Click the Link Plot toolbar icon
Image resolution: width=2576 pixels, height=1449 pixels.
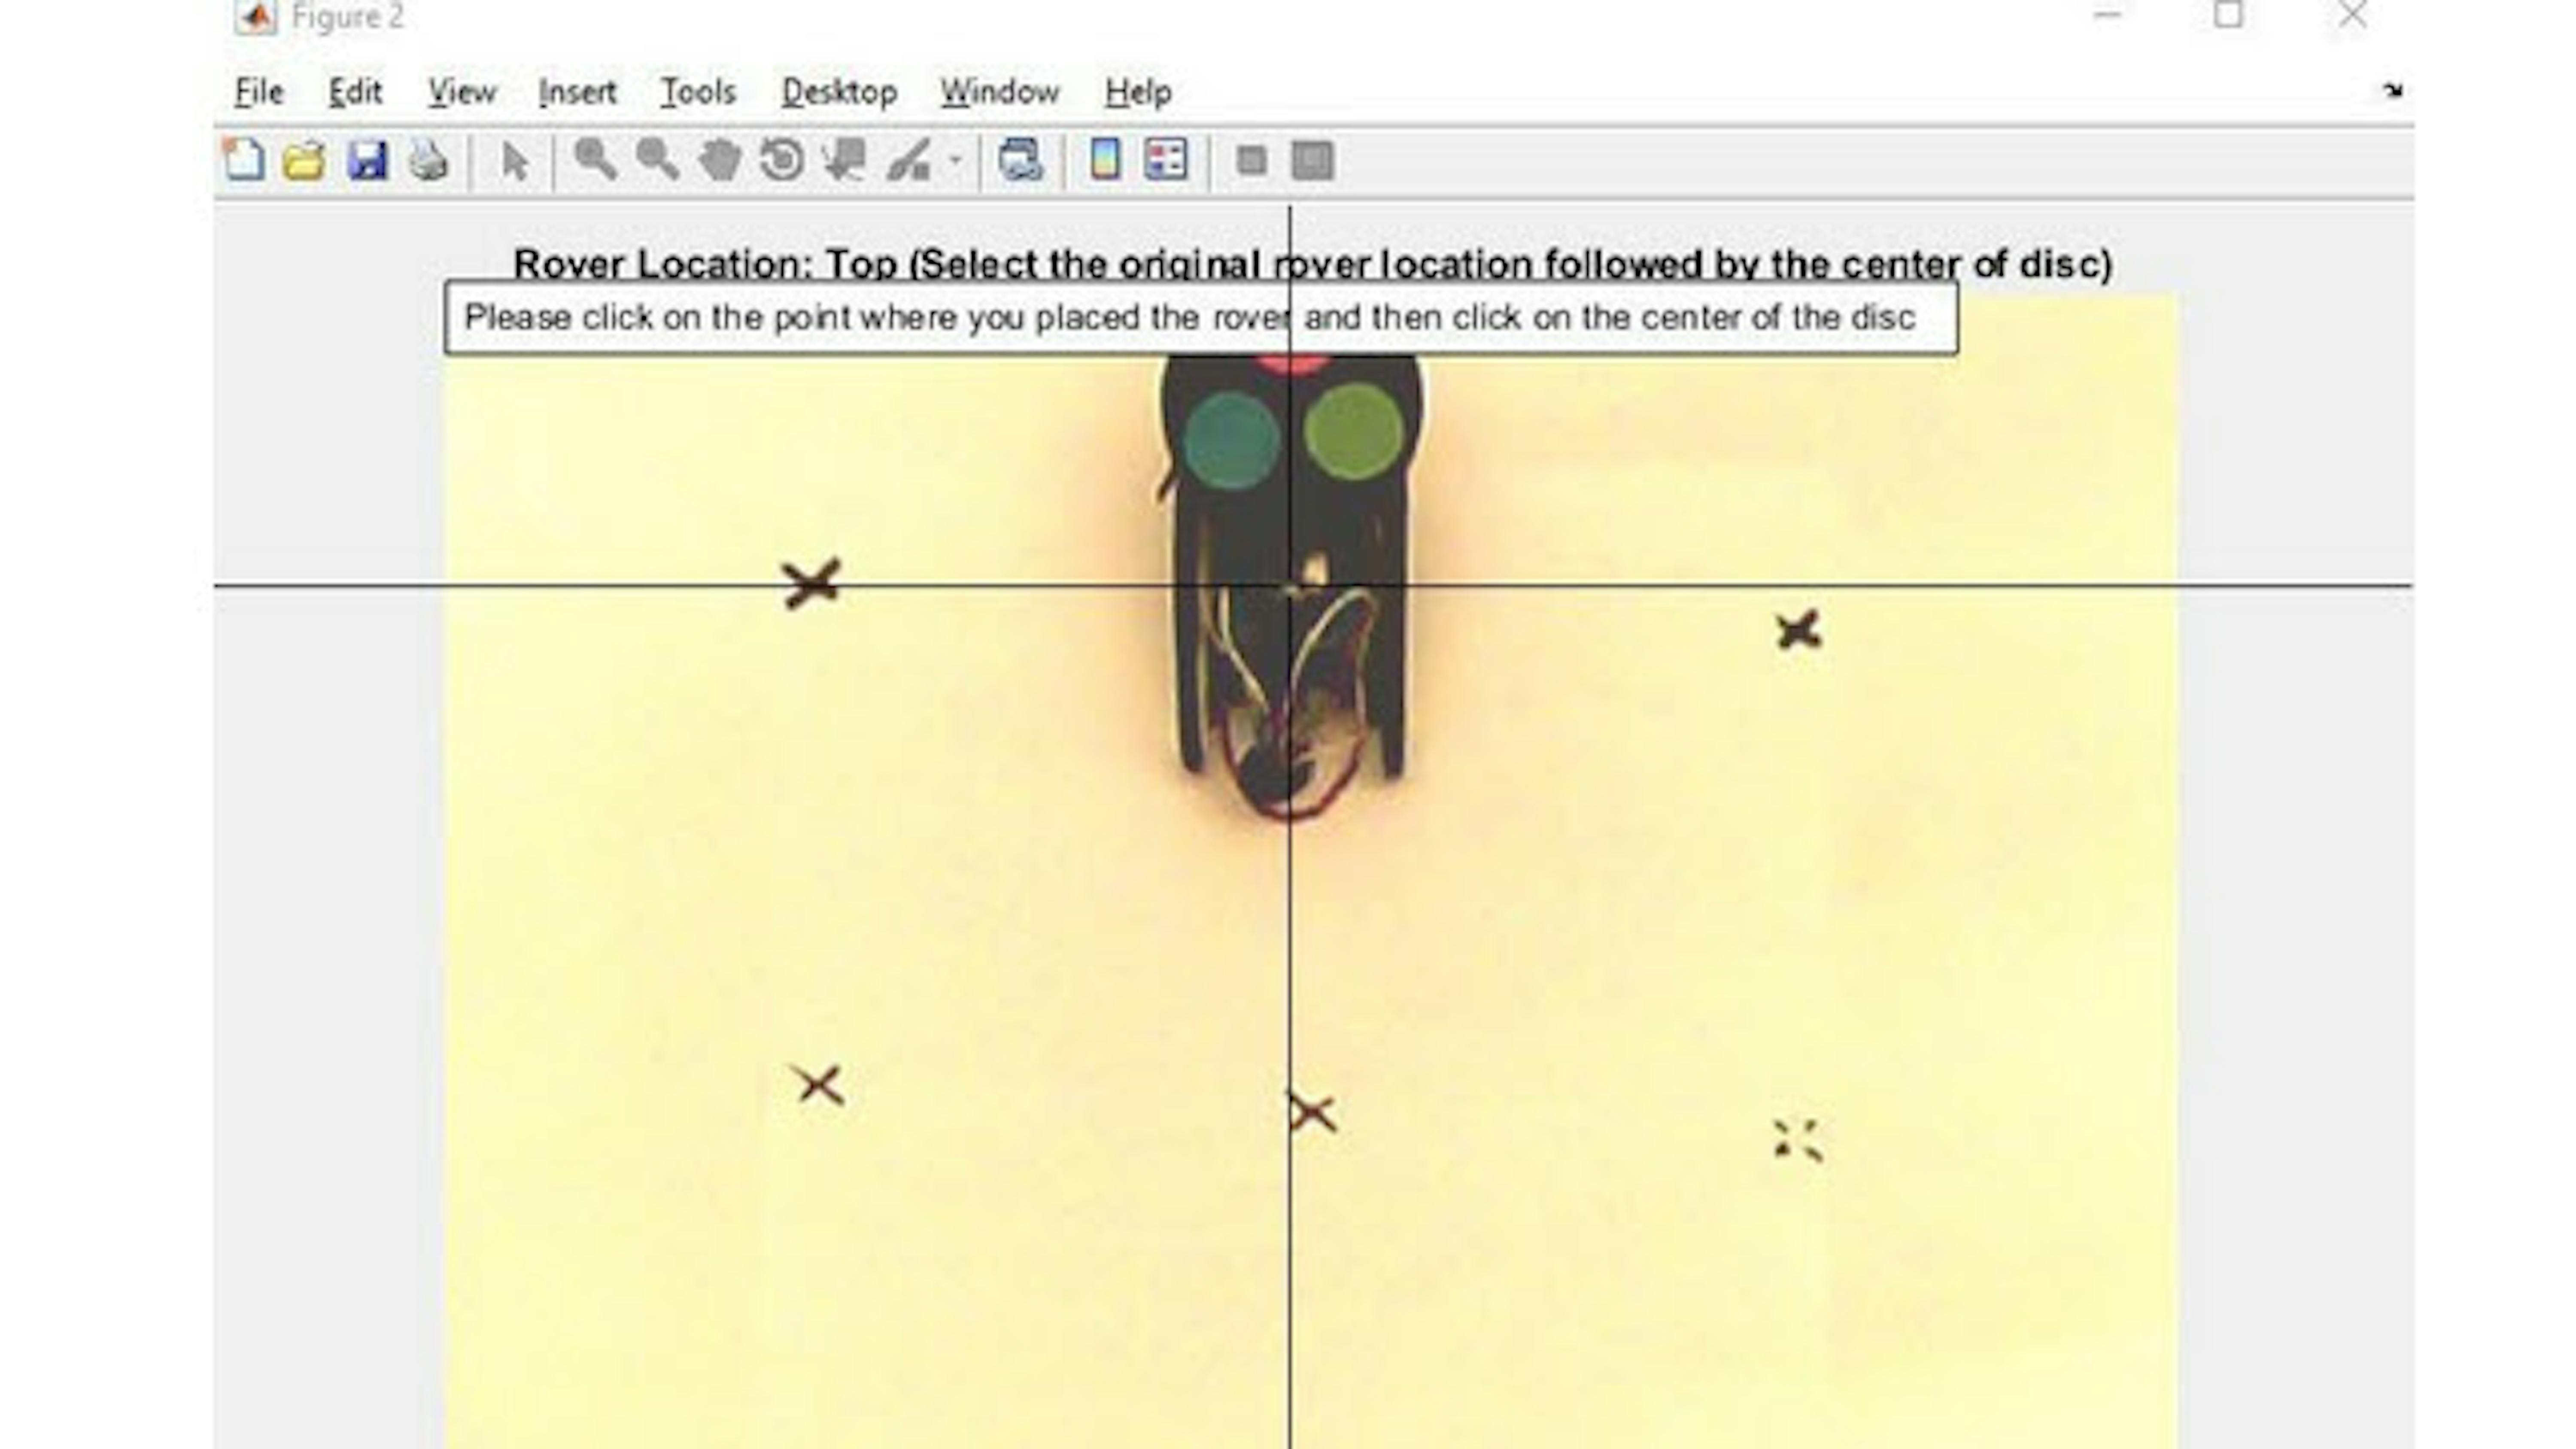pos(1020,160)
